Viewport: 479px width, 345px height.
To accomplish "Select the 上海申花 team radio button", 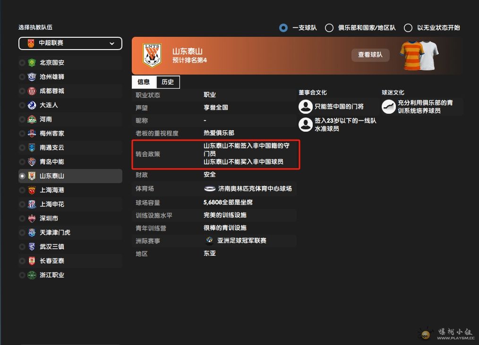I will [x=22, y=204].
